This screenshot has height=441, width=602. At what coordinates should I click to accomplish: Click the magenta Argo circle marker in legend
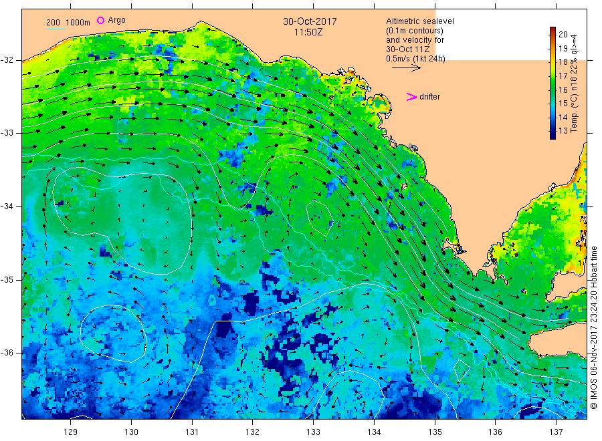[100, 20]
